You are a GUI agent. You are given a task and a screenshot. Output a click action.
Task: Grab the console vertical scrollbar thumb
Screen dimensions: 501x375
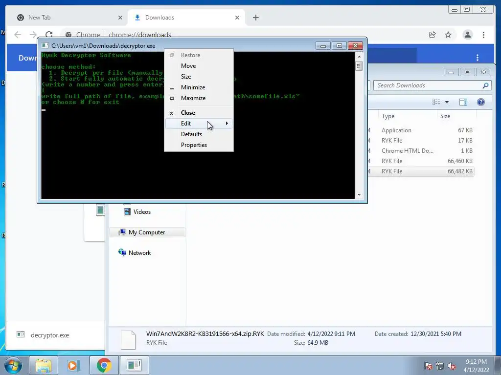click(359, 66)
